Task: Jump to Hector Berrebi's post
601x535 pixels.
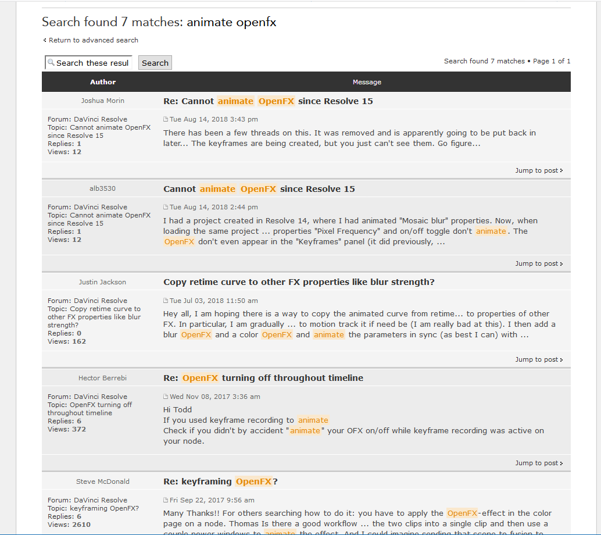Action: (x=539, y=463)
